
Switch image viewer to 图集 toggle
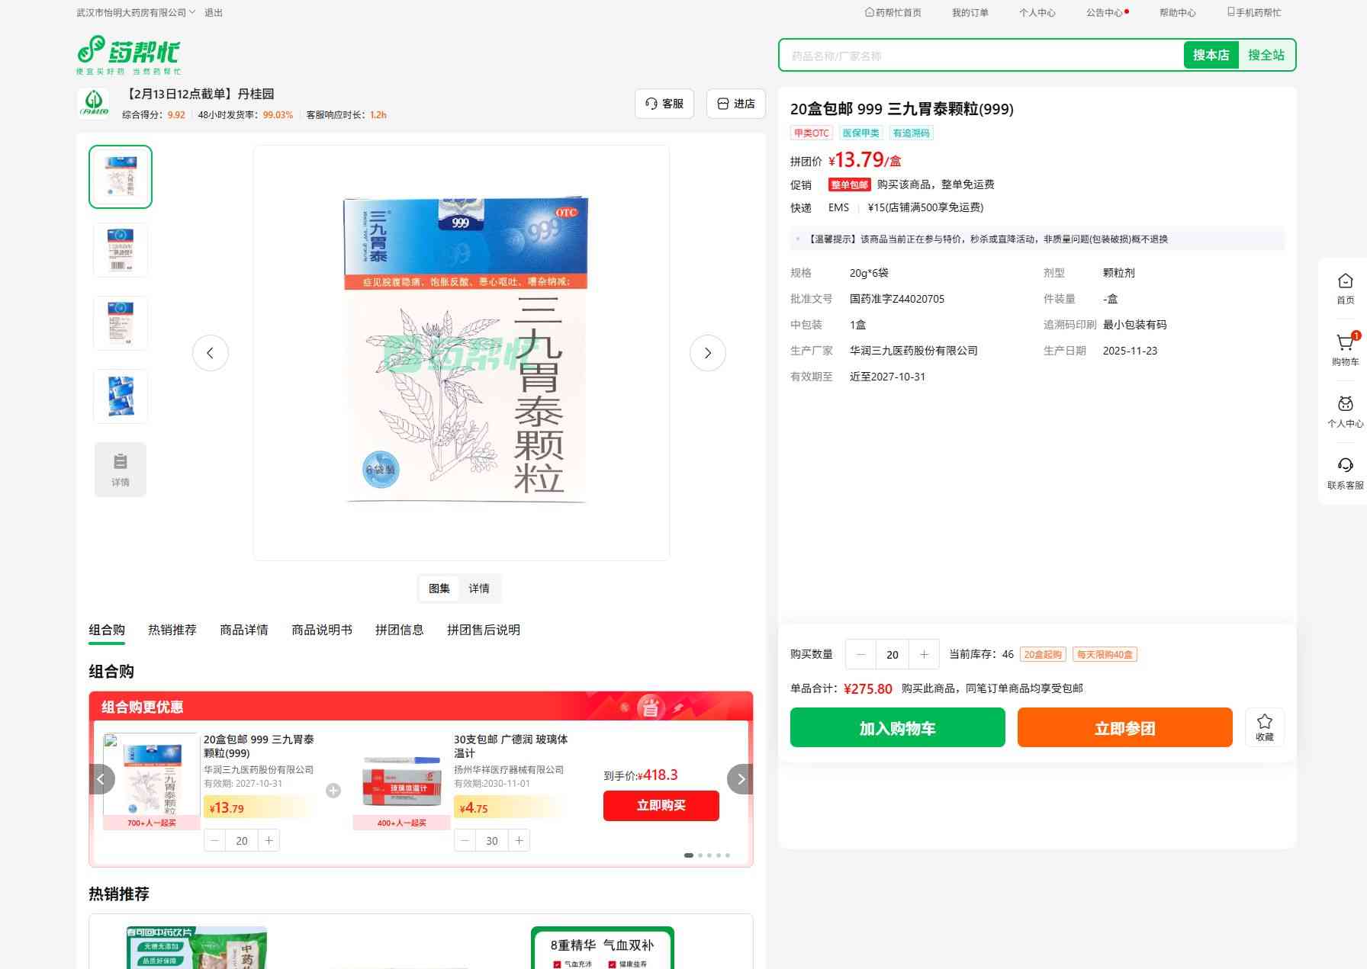coord(439,589)
